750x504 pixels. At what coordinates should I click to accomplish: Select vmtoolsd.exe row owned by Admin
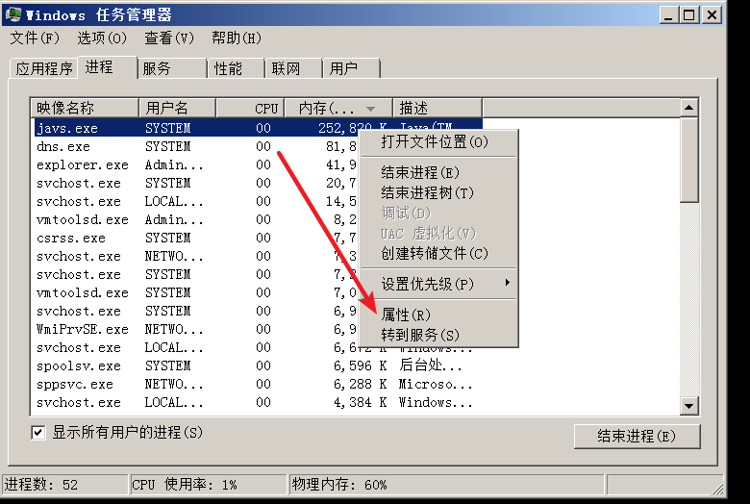click(x=259, y=219)
